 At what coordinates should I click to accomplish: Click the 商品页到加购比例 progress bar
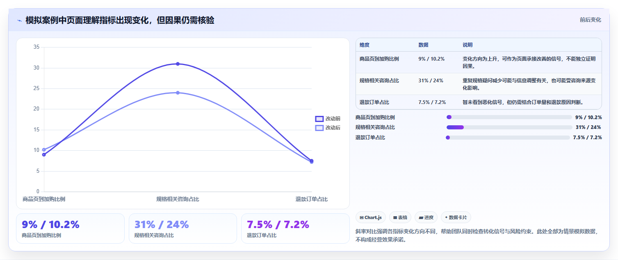click(x=509, y=117)
